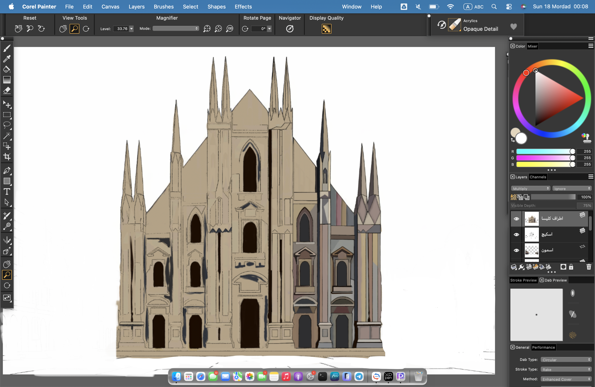Select the Crop tool
This screenshot has height=387, width=595.
[7, 157]
